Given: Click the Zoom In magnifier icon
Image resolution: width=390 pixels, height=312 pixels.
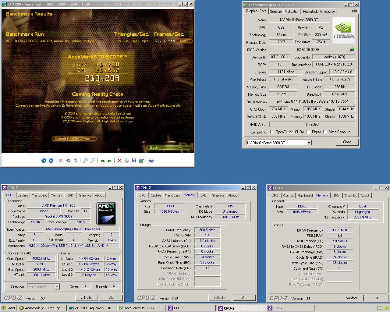Looking at the screenshot, I should [85, 161].
